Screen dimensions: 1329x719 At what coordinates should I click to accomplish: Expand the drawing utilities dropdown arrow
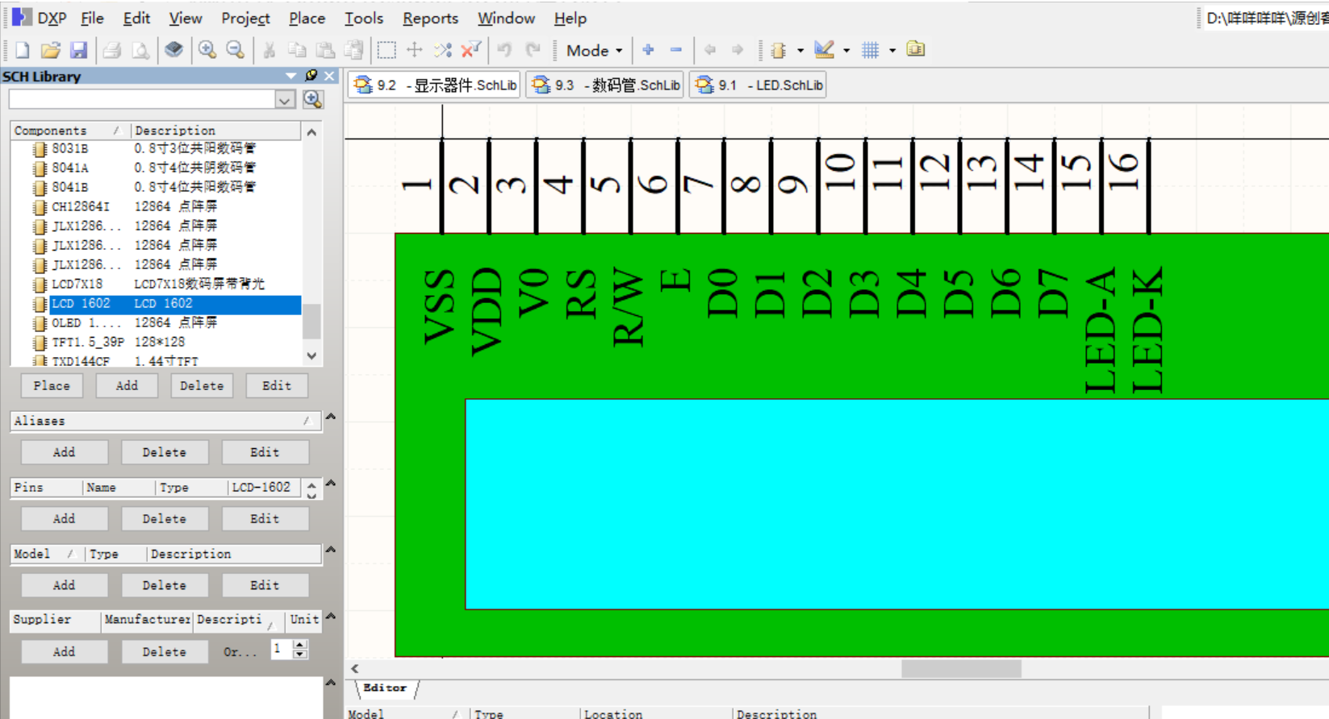point(846,50)
